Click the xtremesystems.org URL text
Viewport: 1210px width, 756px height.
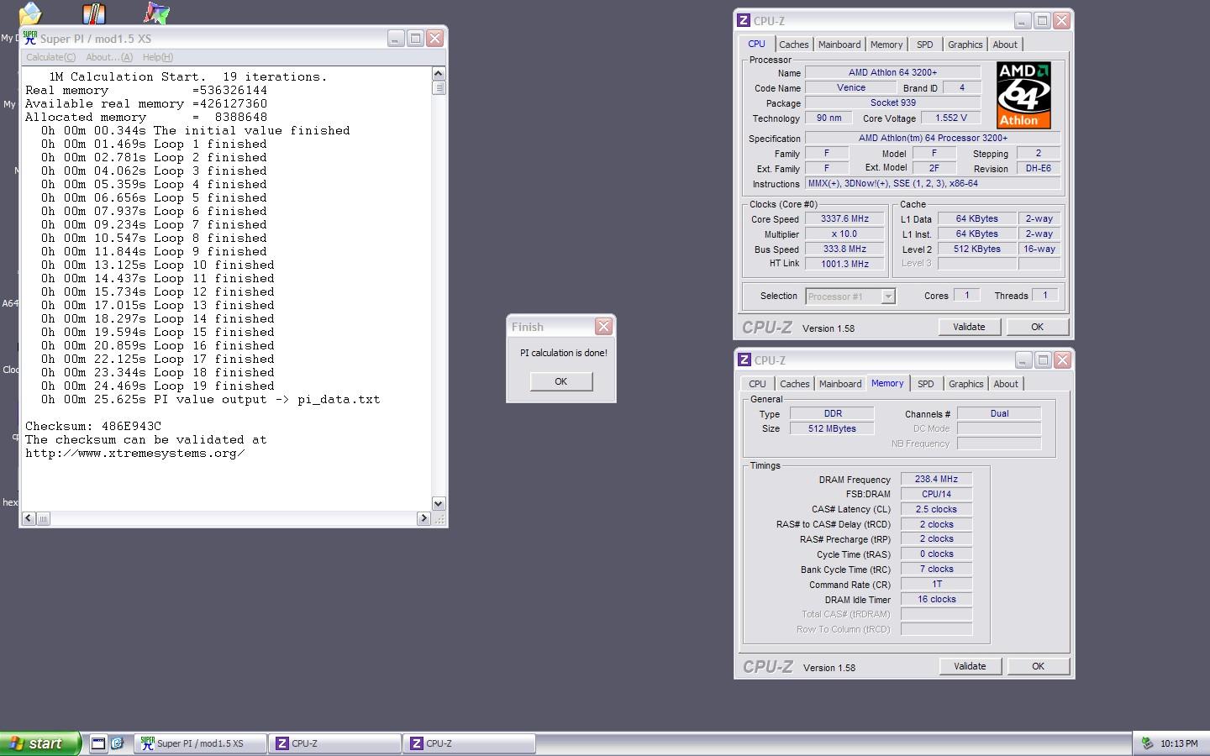(x=135, y=453)
